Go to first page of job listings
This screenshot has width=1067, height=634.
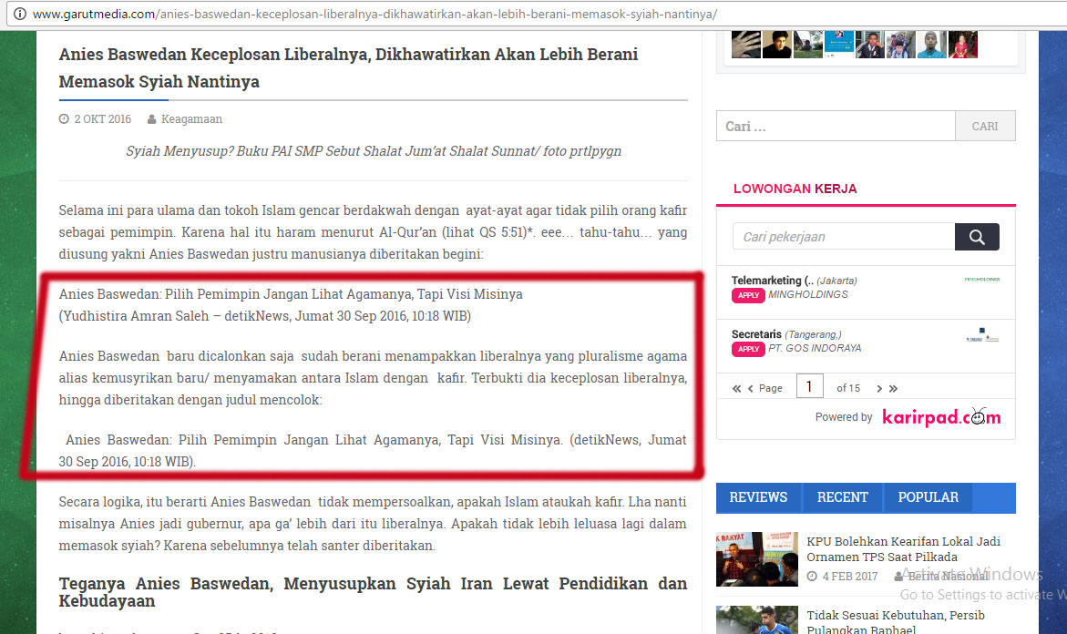[736, 388]
